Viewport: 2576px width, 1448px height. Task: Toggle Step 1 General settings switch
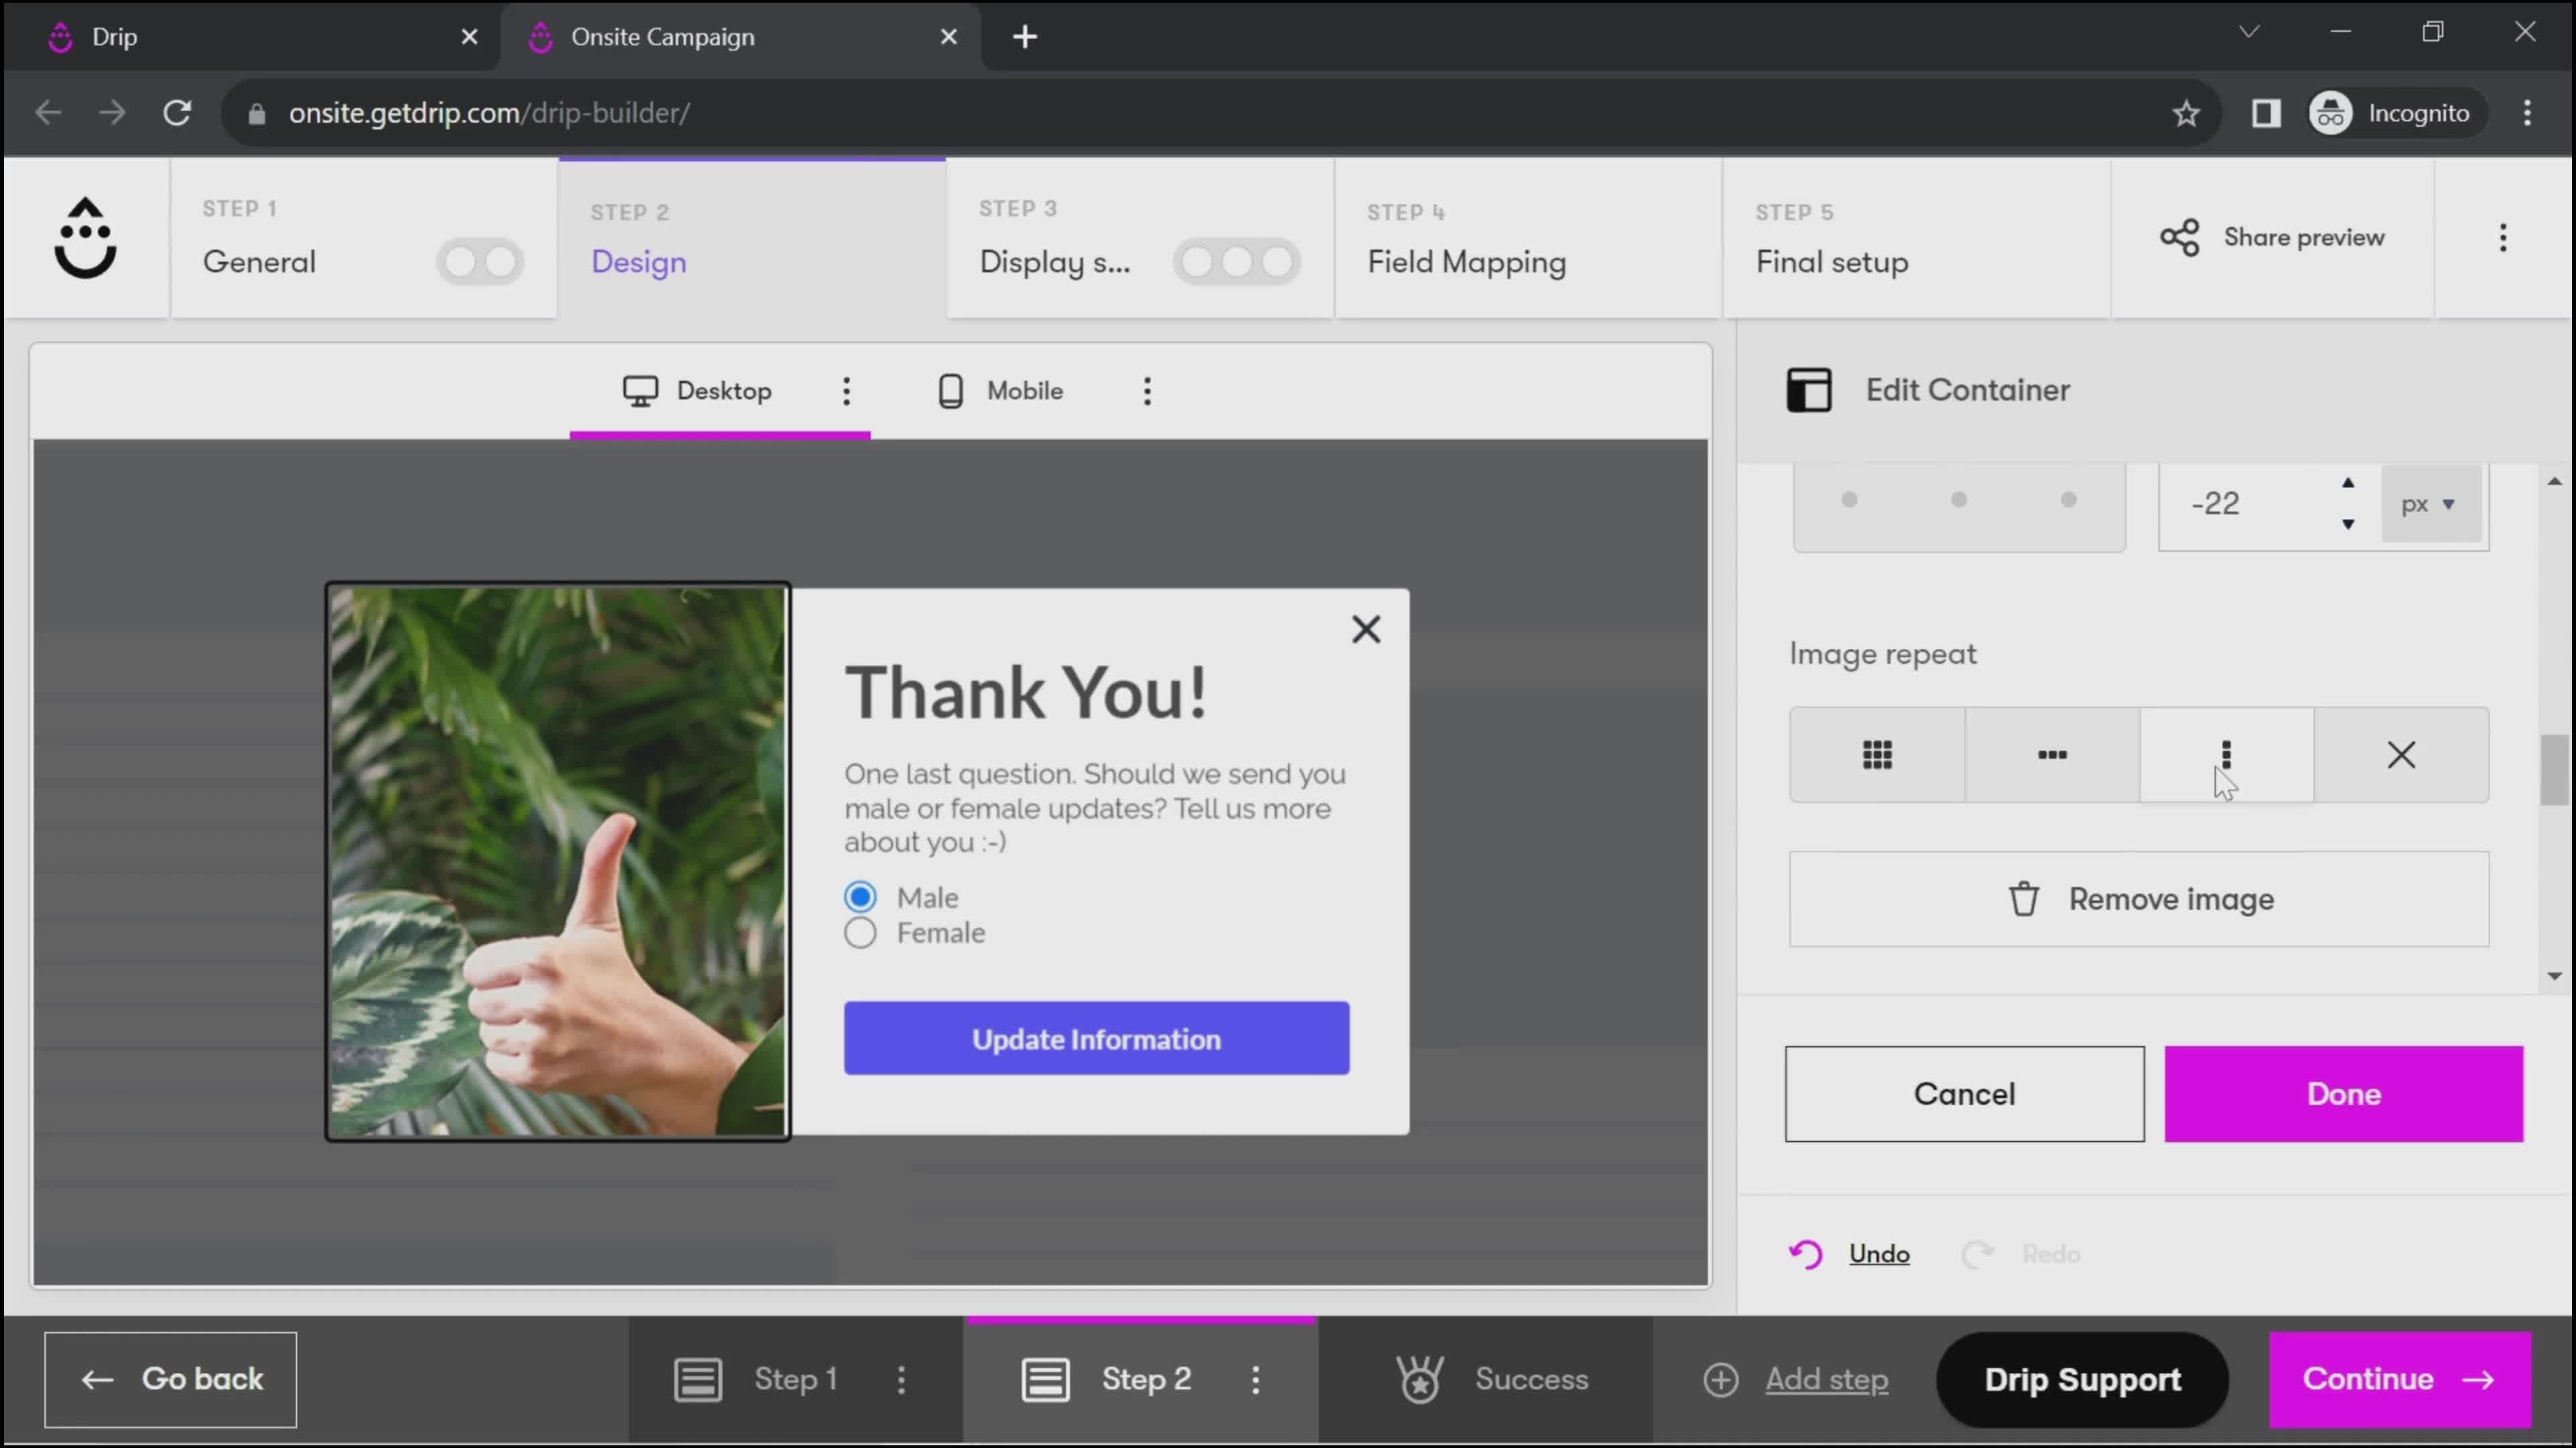tap(480, 261)
